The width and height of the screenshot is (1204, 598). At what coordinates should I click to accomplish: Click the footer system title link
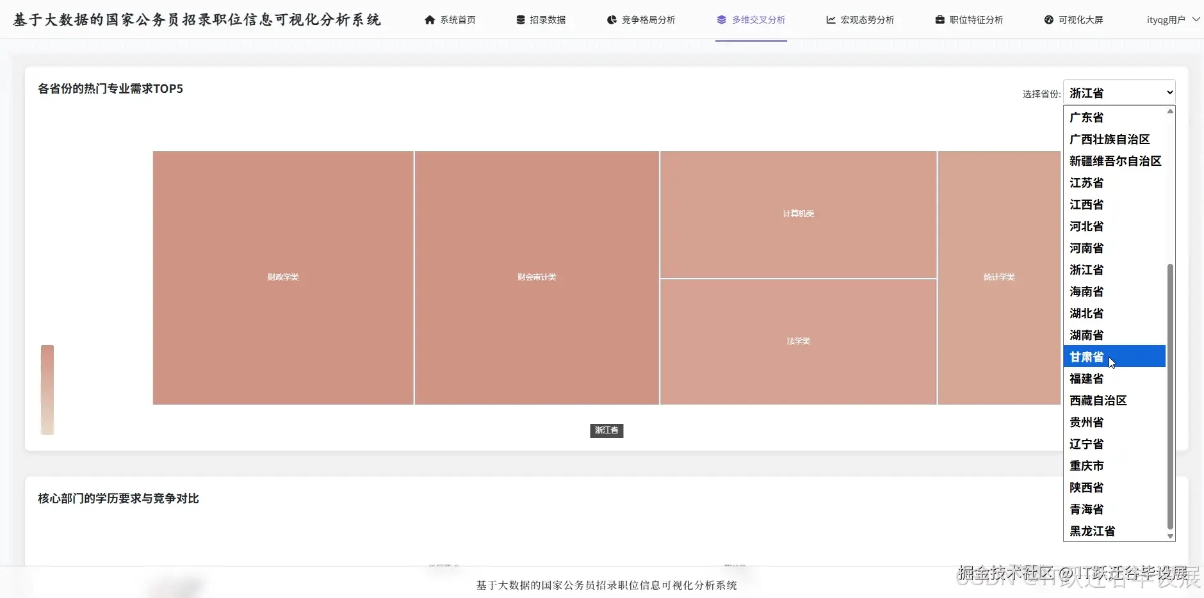[606, 585]
